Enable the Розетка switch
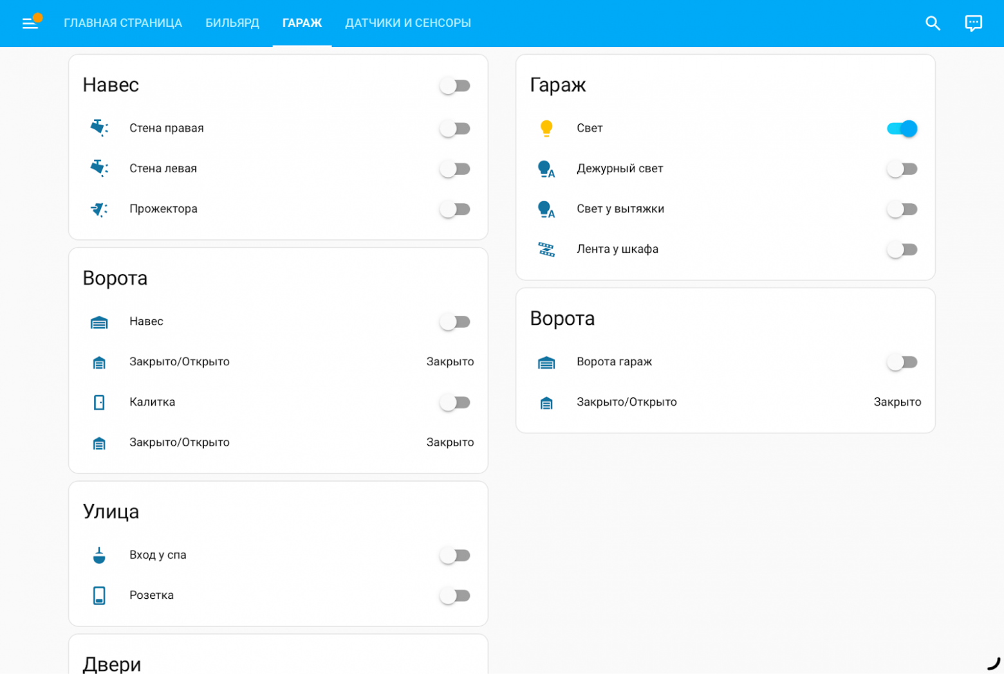 [x=455, y=596]
